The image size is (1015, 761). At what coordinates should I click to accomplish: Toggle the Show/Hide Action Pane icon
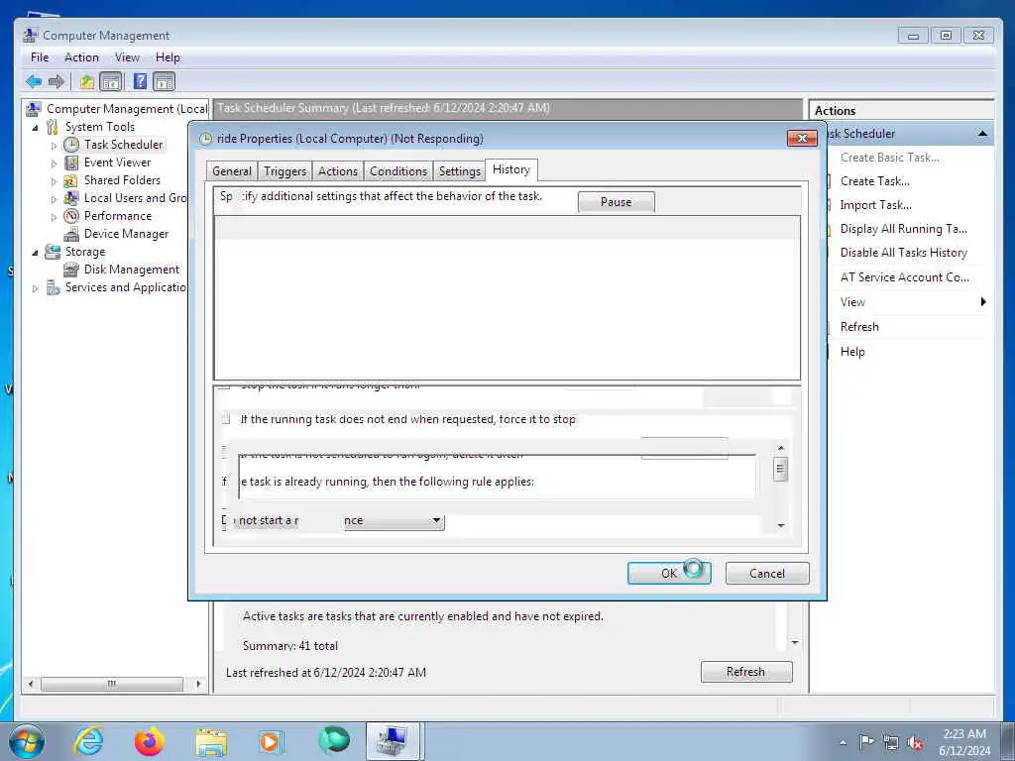tap(165, 81)
